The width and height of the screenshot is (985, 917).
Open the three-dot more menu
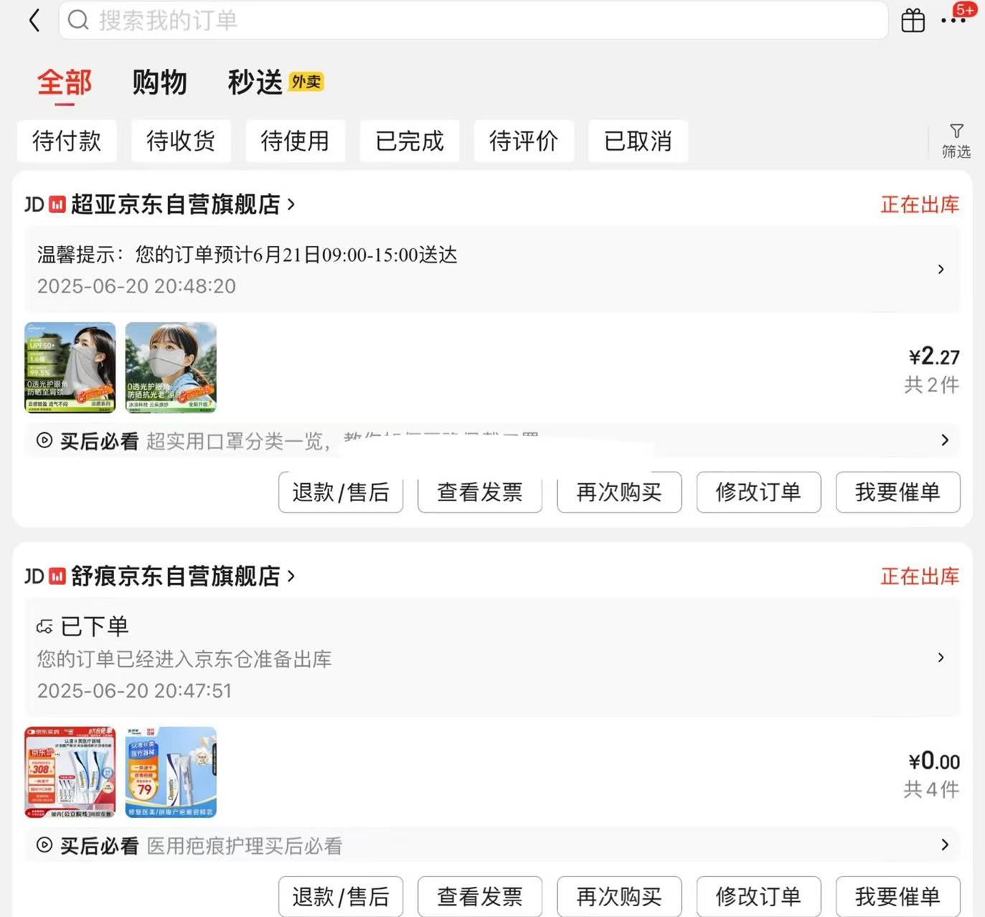pyautogui.click(x=953, y=20)
